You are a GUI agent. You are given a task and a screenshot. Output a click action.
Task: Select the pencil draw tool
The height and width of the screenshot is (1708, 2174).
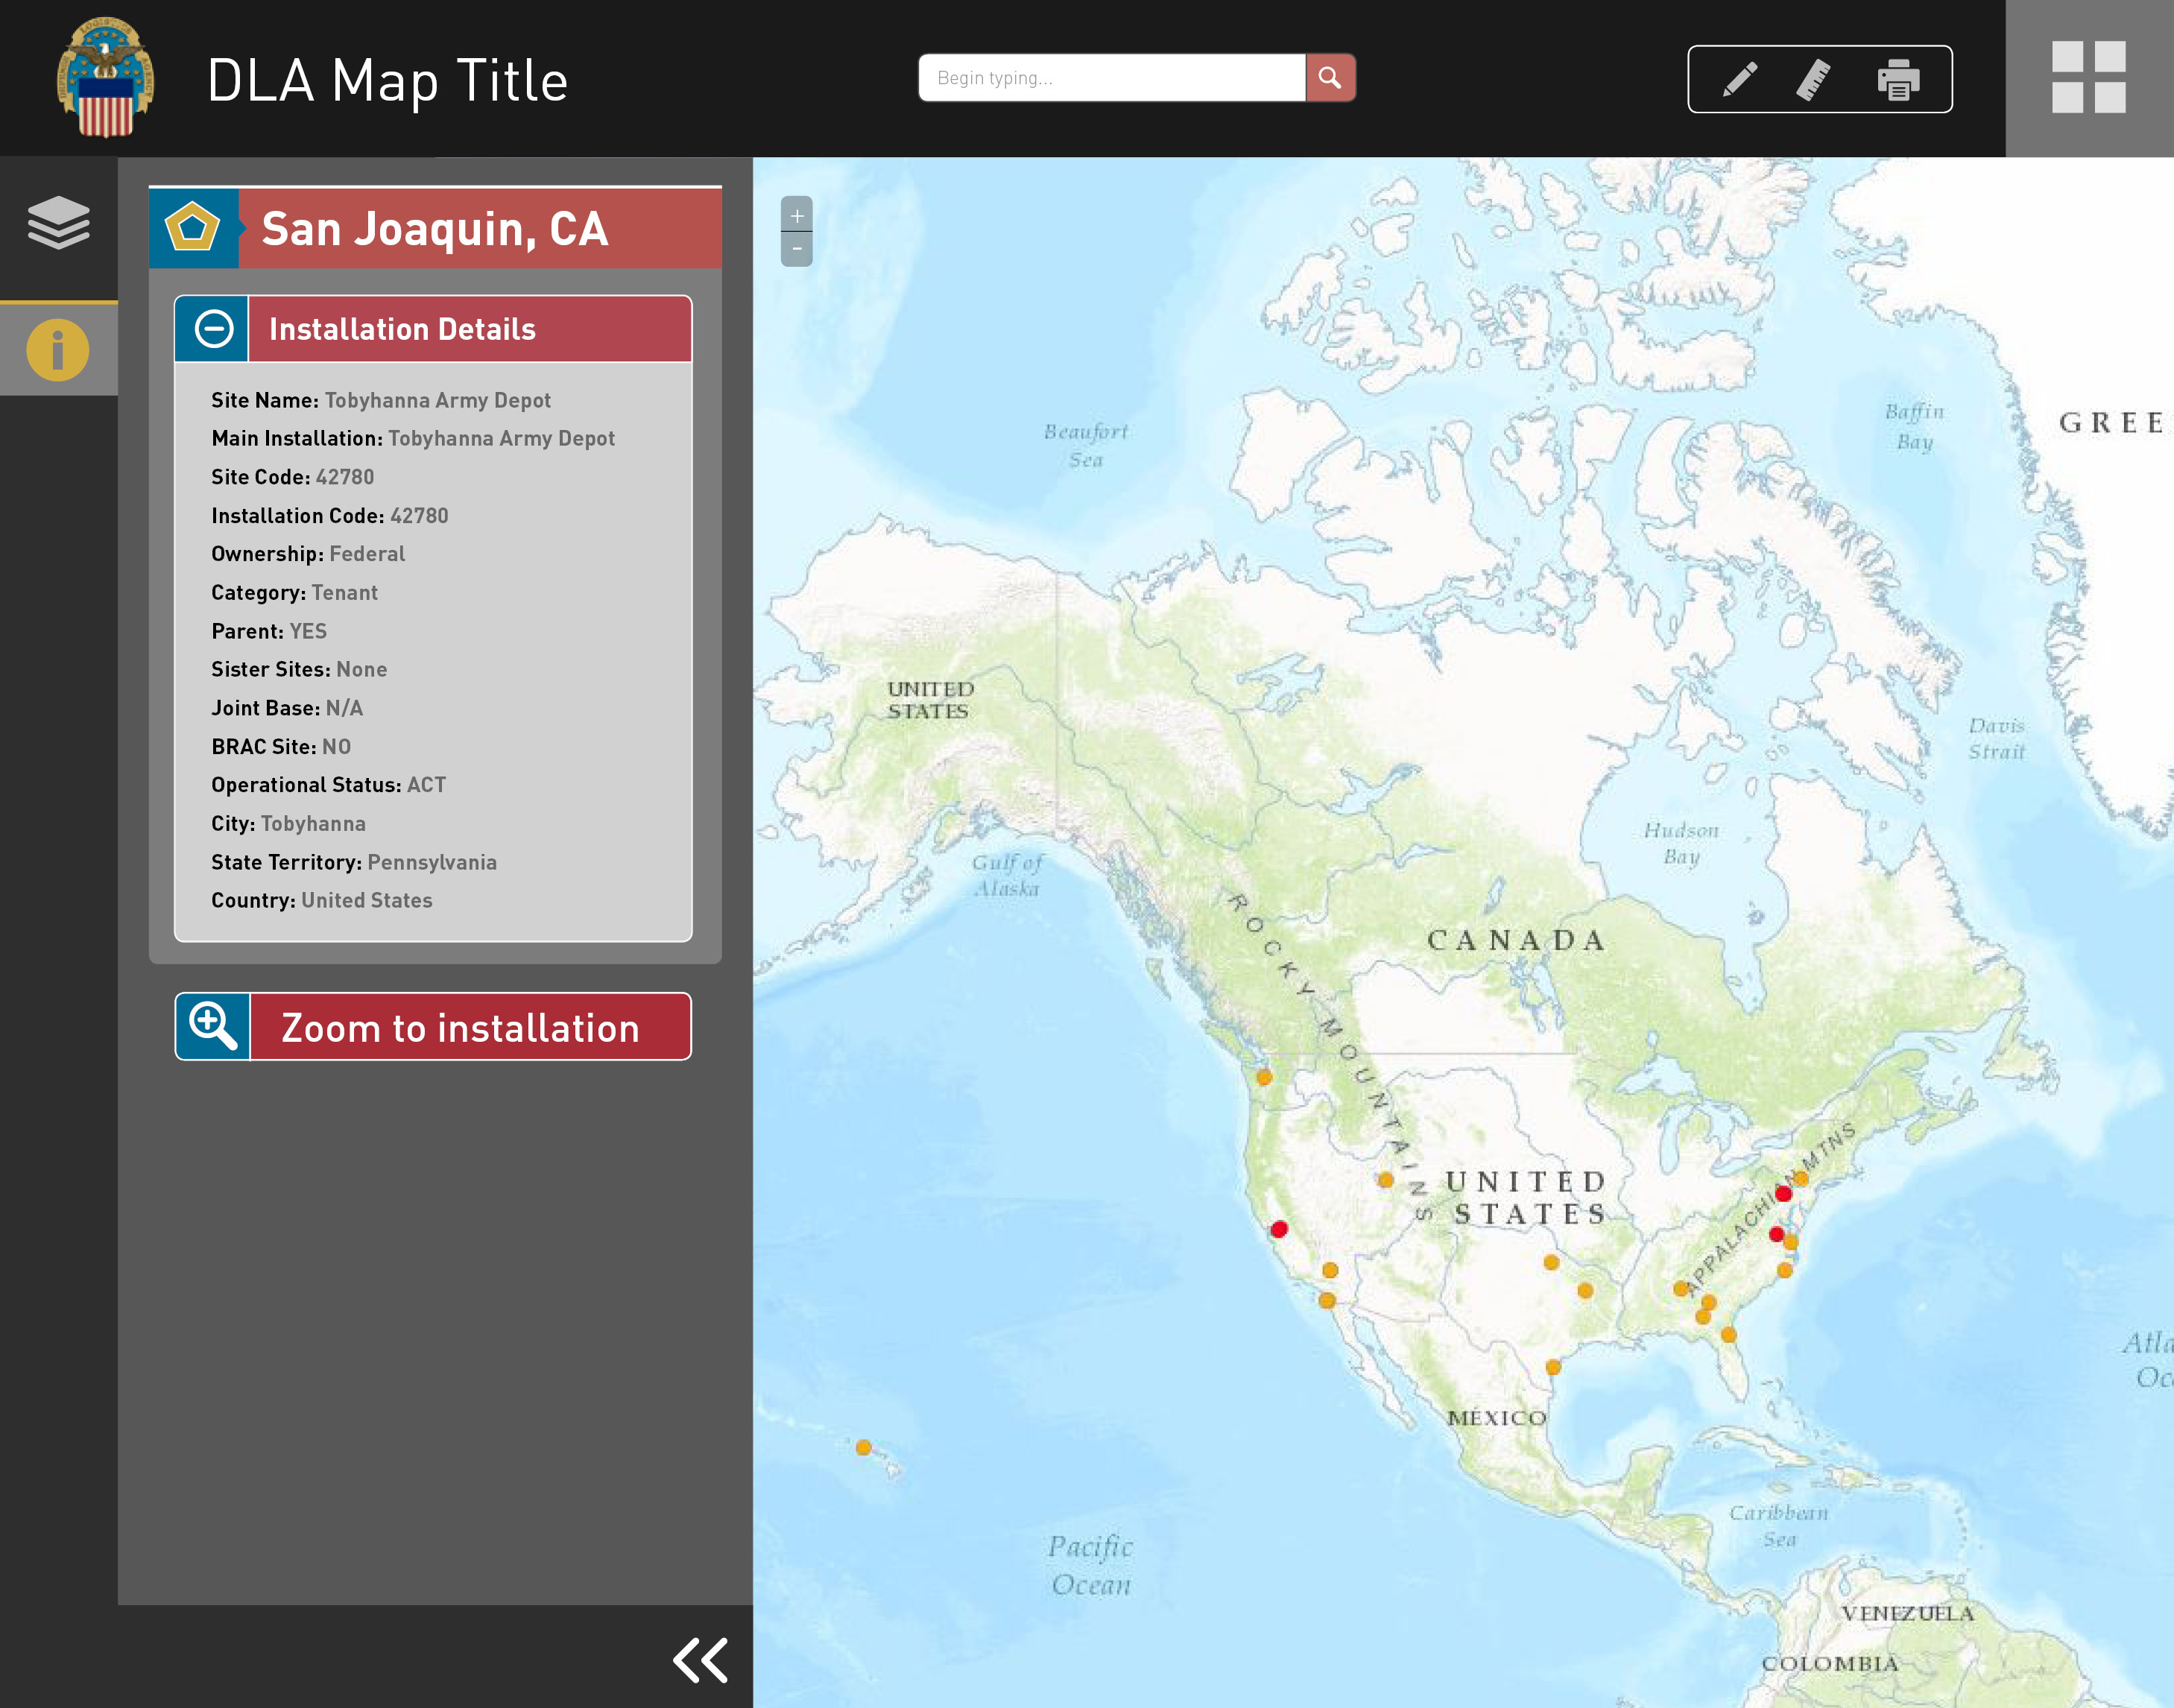1740,79
